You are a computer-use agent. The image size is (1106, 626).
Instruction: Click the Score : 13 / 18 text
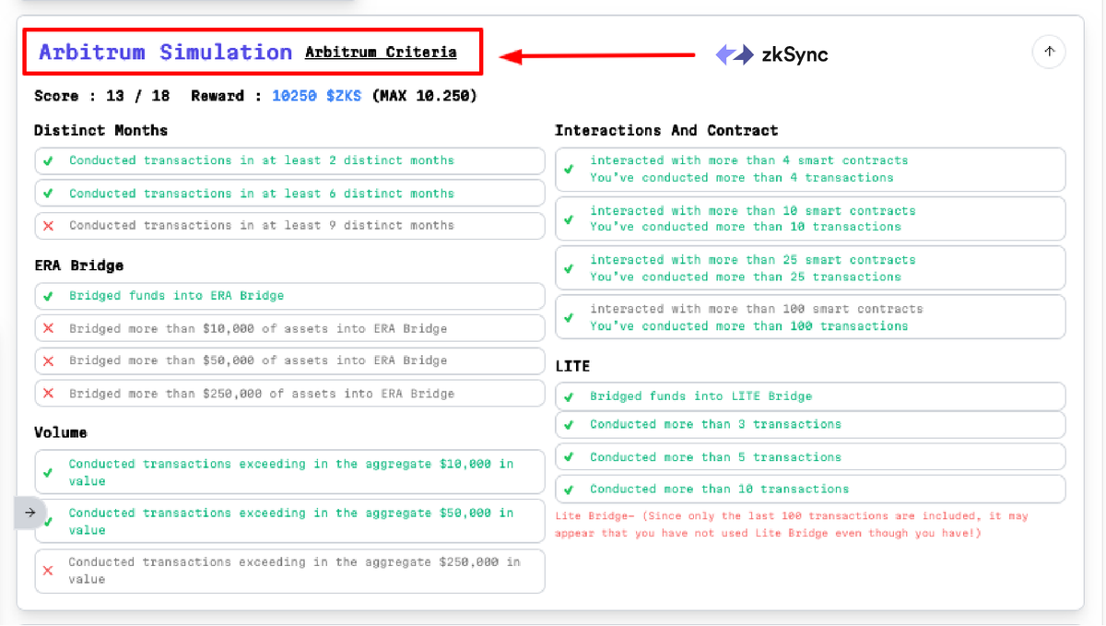pyautogui.click(x=101, y=96)
